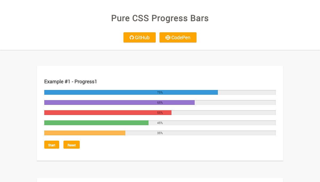Click the 75% progress label
The width and height of the screenshot is (320, 182).
[x=160, y=93]
